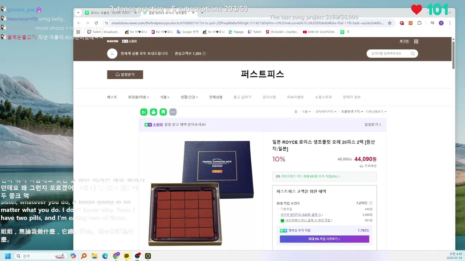The image size is (465, 261).
Task: Click the browser back arrow
Action: click(78, 23)
